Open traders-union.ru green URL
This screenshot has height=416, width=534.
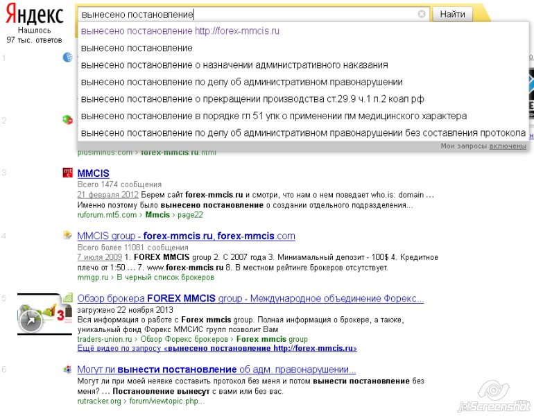105,340
